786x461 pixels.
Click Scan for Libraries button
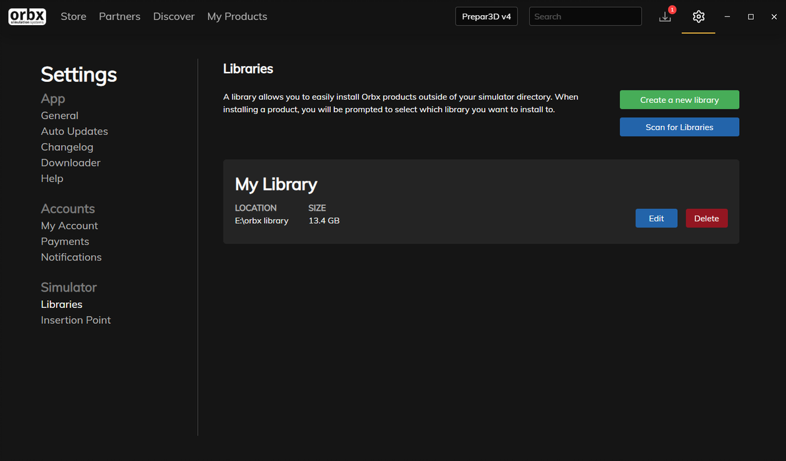pyautogui.click(x=679, y=127)
